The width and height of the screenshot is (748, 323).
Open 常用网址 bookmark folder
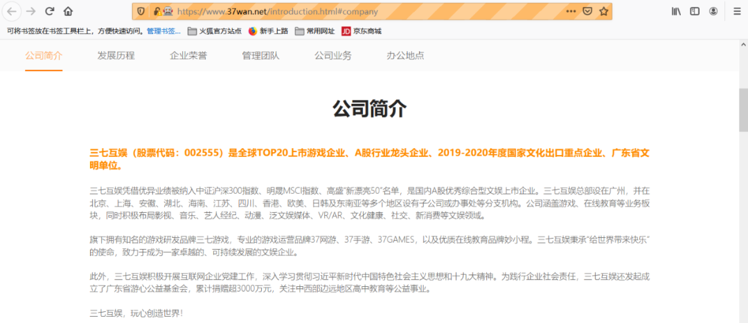(315, 31)
